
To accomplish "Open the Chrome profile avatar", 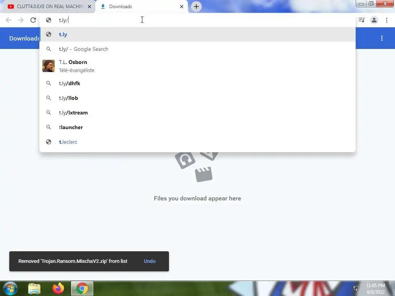I will (x=374, y=20).
